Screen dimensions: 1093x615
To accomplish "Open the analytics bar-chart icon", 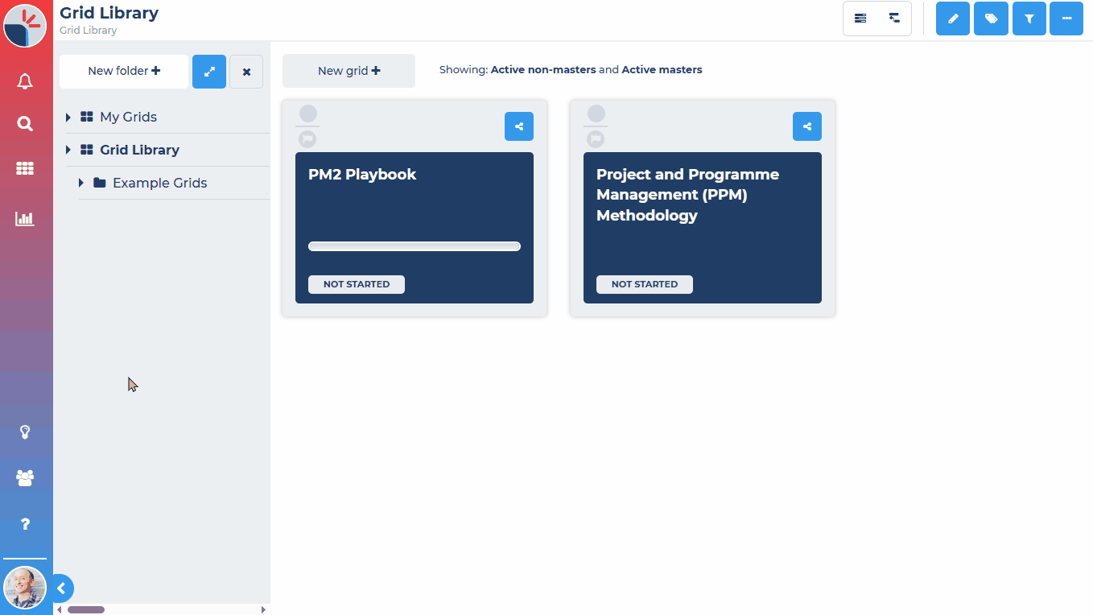I will pyautogui.click(x=25, y=218).
